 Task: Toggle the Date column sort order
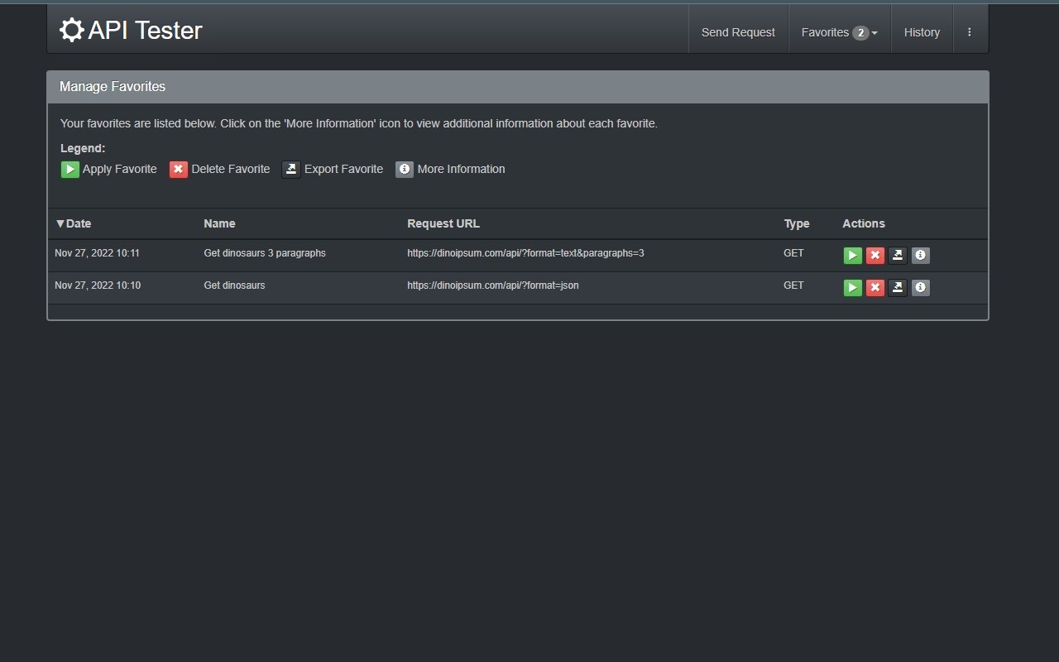[x=74, y=223]
